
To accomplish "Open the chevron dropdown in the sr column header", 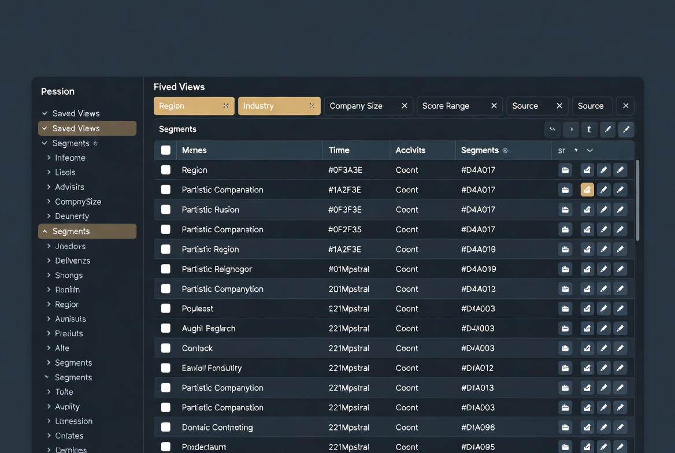I will (x=589, y=150).
